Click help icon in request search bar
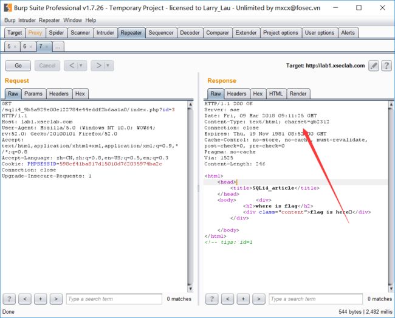This screenshot has width=395, height=318. coord(9,299)
